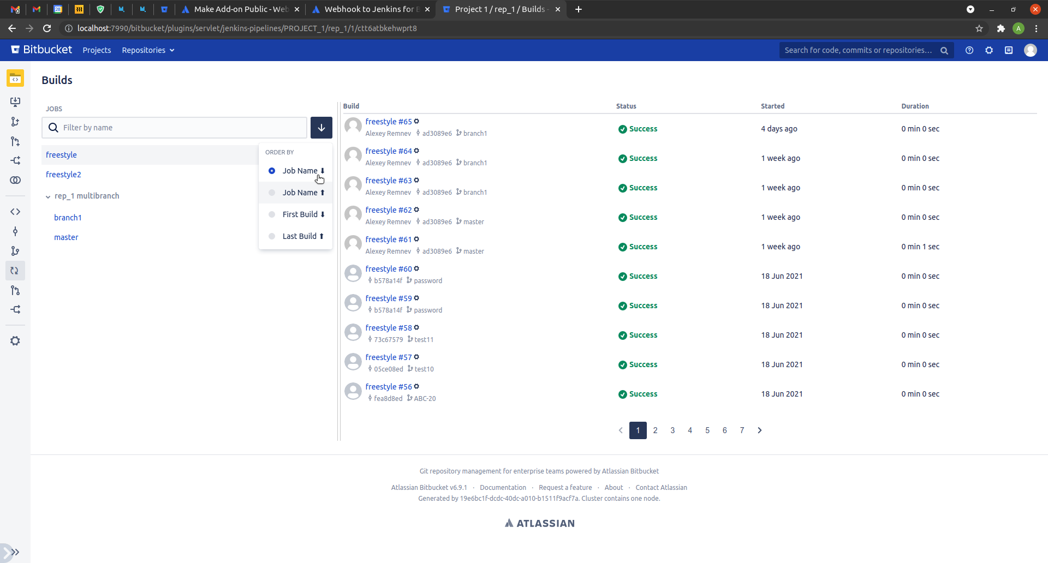
Task: Open the Clone repository icon in sidebar
Action: tap(15, 101)
